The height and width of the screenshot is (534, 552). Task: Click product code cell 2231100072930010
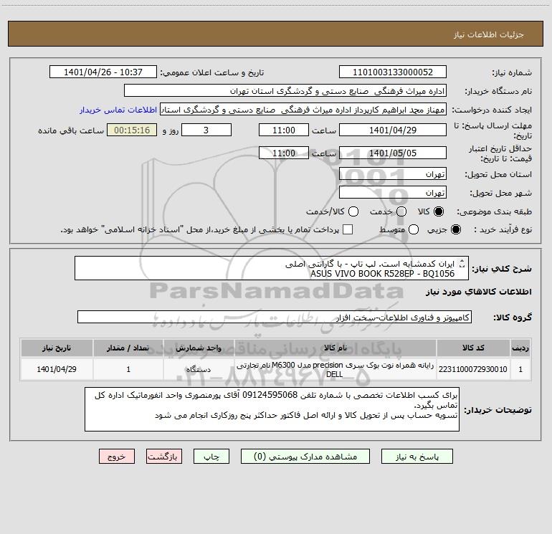coord(473,369)
